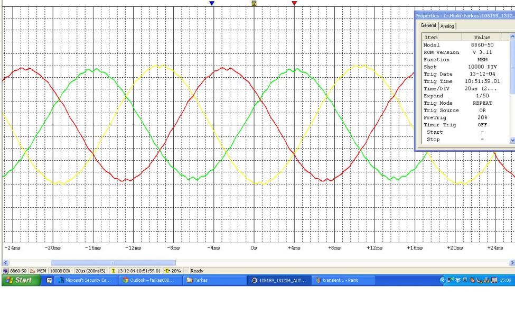The height and width of the screenshot is (322, 515).
Task: Click the Dropbox tray icon
Action: (x=458, y=280)
